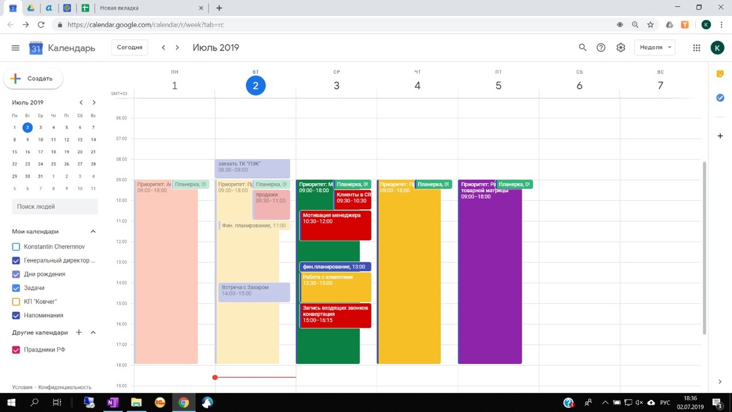732x412 pixels.
Task: Open Windows taskbar search
Action: point(35,402)
